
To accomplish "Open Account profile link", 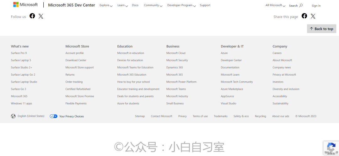I will (75, 53).
